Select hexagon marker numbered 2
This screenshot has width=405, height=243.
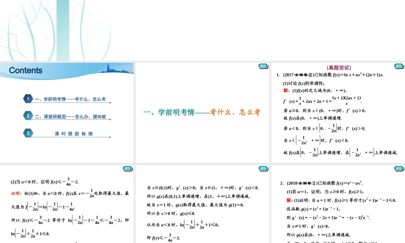(28, 115)
